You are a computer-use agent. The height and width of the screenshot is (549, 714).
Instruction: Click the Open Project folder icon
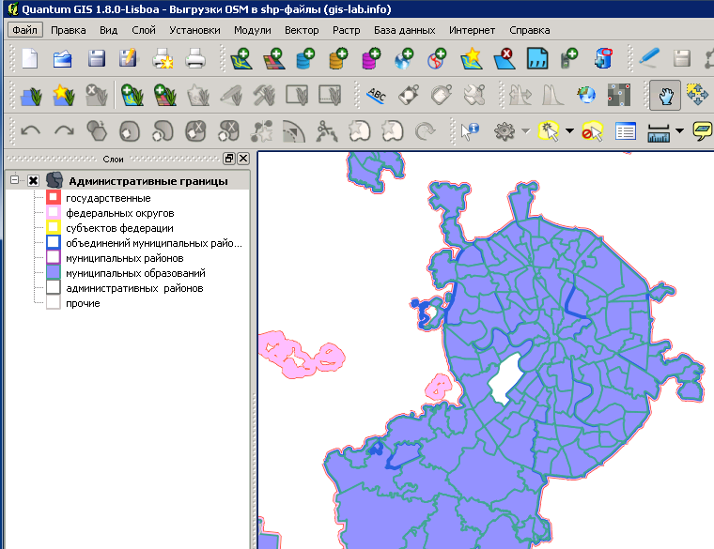pyautogui.click(x=63, y=60)
